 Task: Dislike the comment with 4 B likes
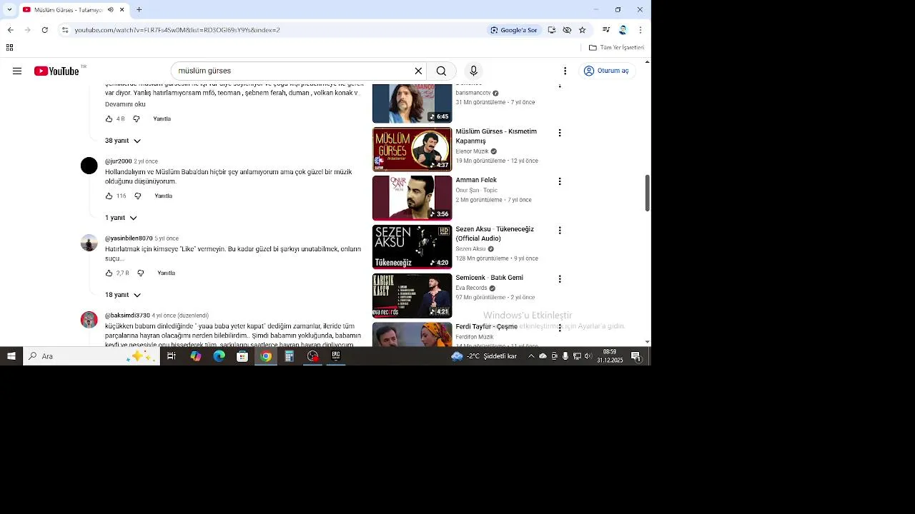[x=137, y=119]
